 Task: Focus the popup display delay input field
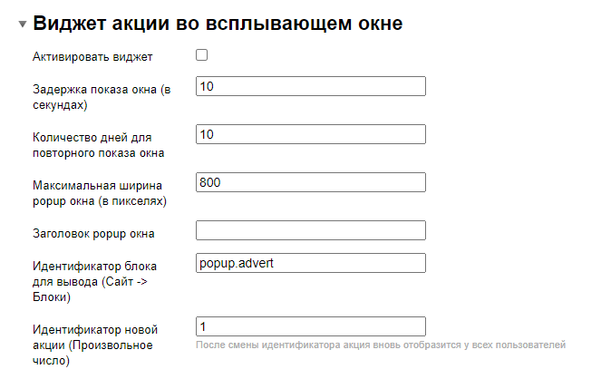pyautogui.click(x=310, y=86)
